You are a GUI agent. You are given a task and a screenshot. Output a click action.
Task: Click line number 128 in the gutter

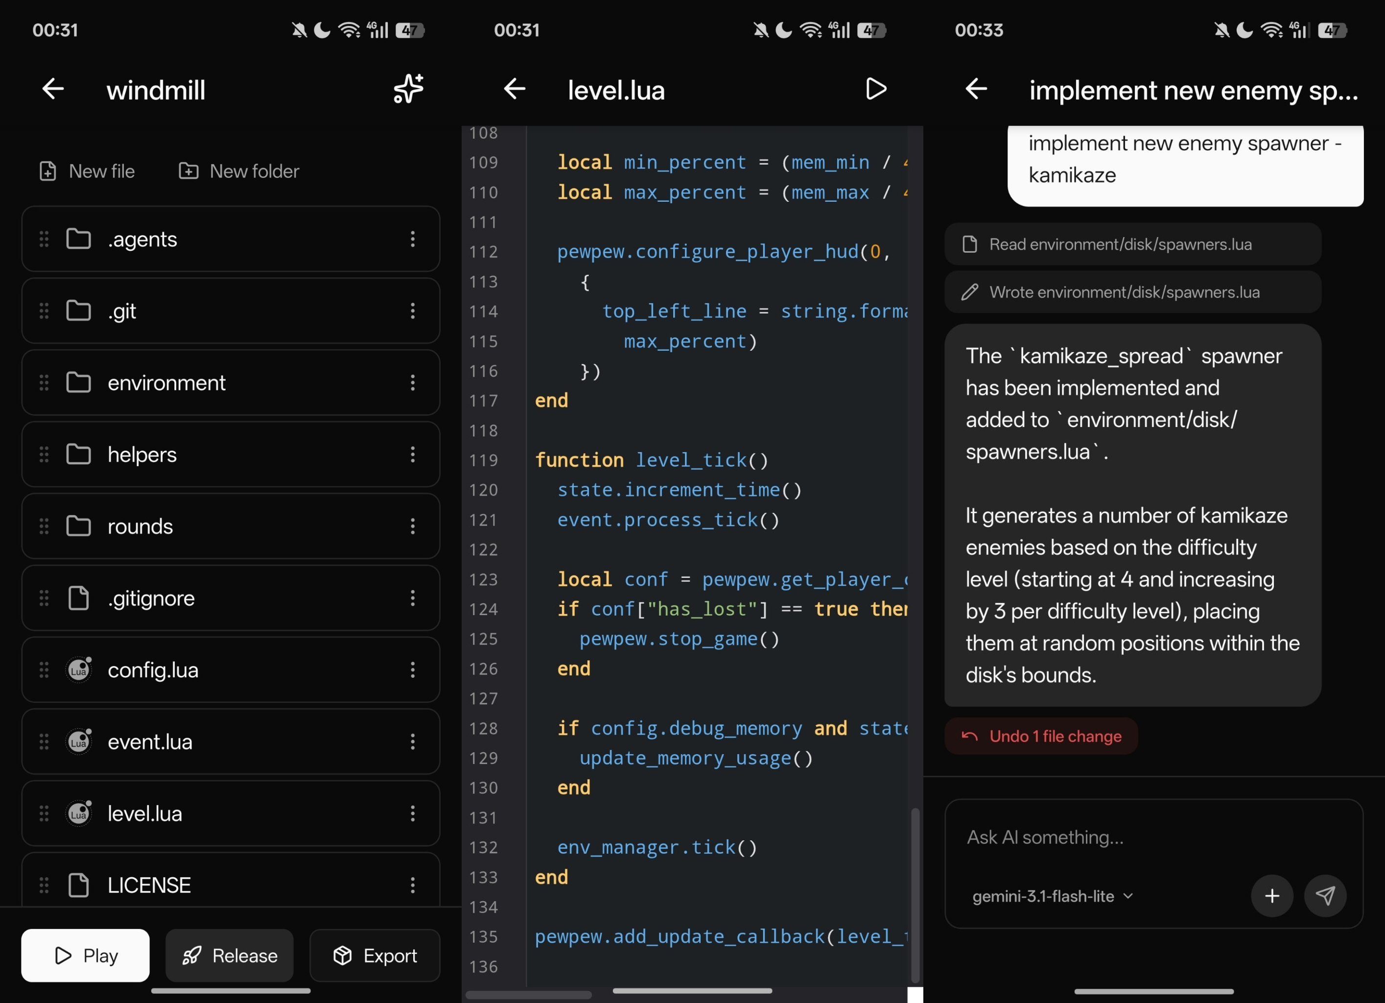click(484, 728)
